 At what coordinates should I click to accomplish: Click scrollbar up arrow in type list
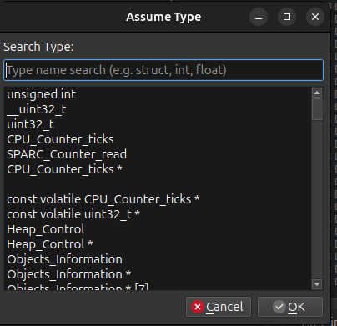pos(317,93)
